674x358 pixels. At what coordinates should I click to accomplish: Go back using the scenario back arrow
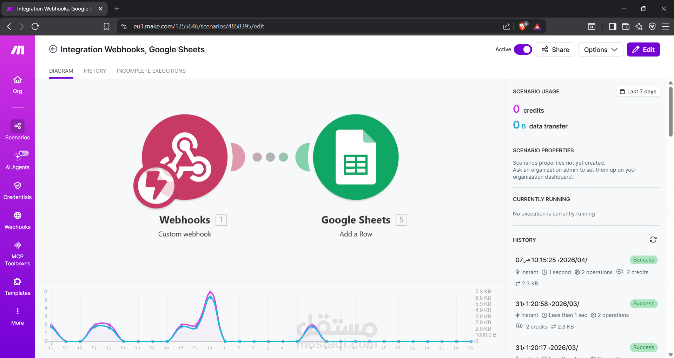[x=53, y=49]
